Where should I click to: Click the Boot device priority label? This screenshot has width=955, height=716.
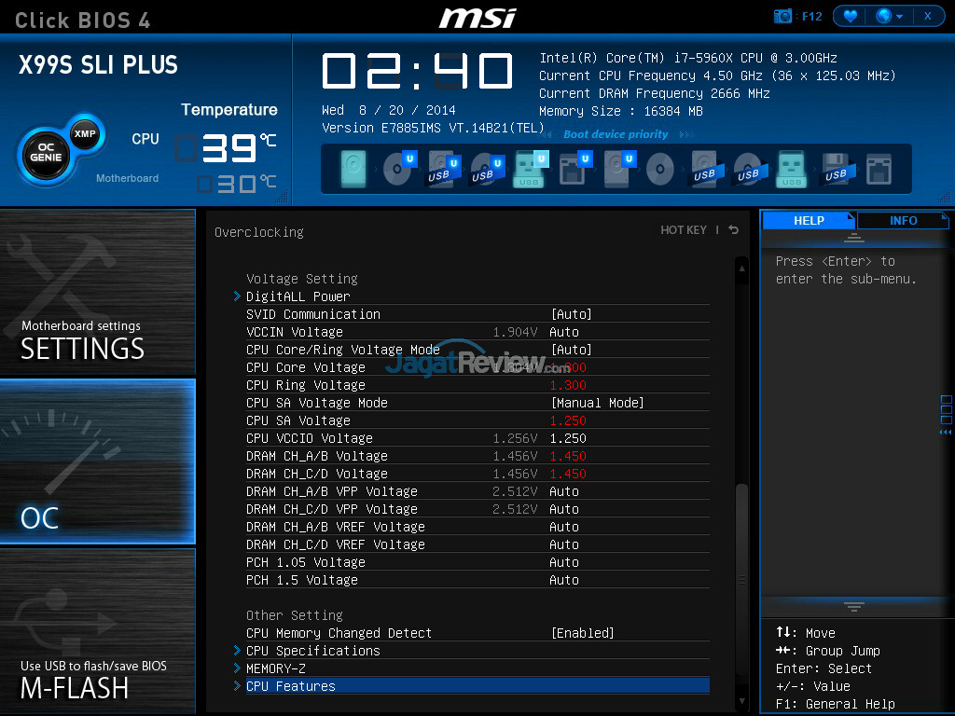[616, 134]
